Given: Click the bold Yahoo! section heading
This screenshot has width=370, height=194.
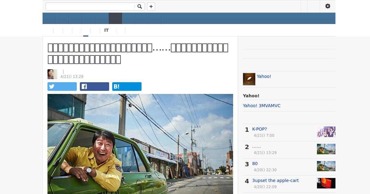Looking at the screenshot, I should click(251, 96).
